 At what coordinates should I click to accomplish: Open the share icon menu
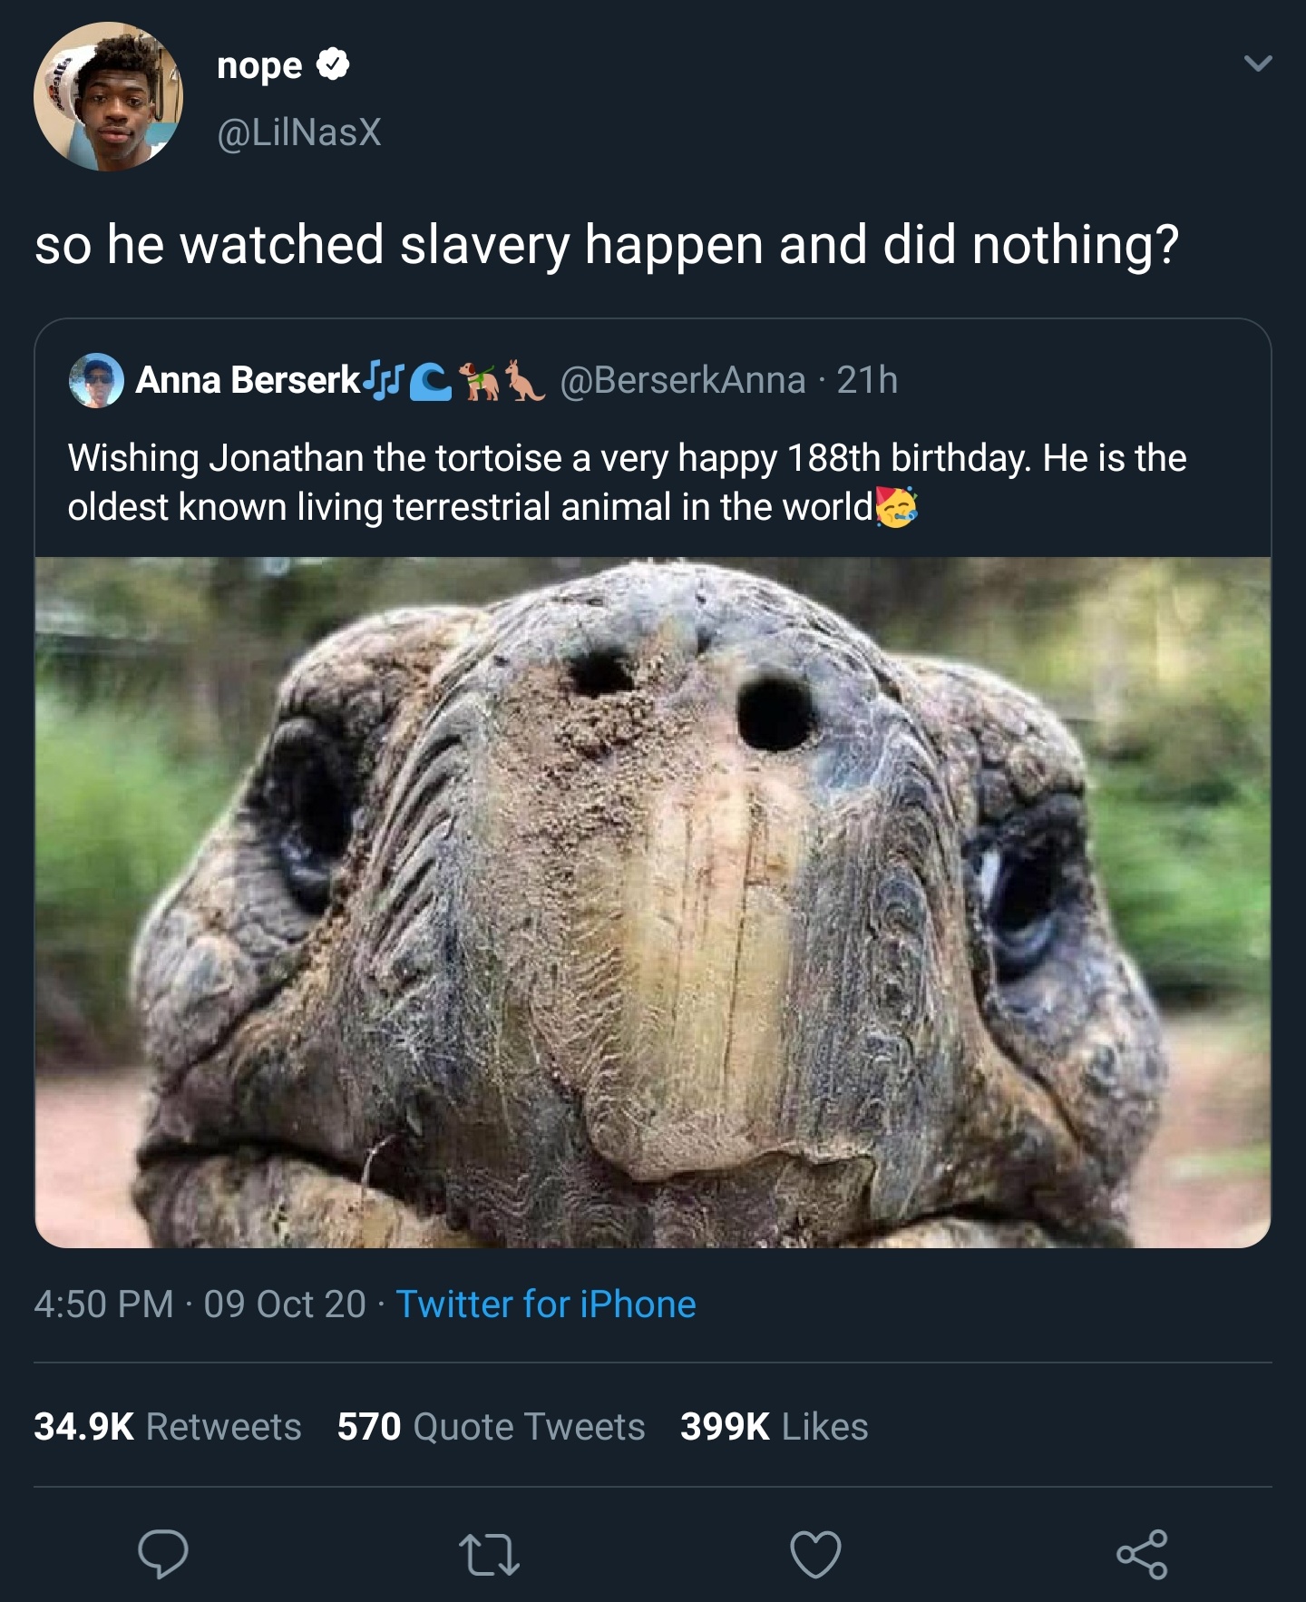coord(1142,1554)
